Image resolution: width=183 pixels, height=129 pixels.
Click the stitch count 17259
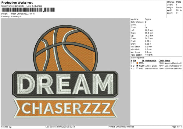coord(142,66)
